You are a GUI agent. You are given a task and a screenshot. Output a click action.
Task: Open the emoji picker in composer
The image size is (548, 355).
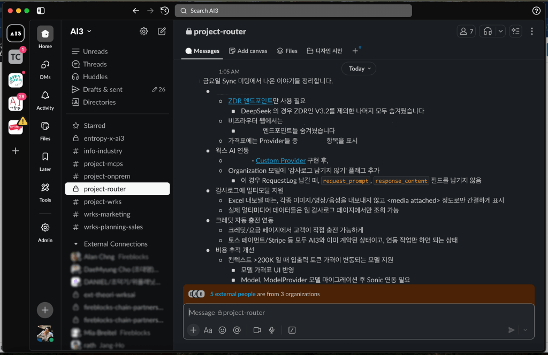coord(223,330)
